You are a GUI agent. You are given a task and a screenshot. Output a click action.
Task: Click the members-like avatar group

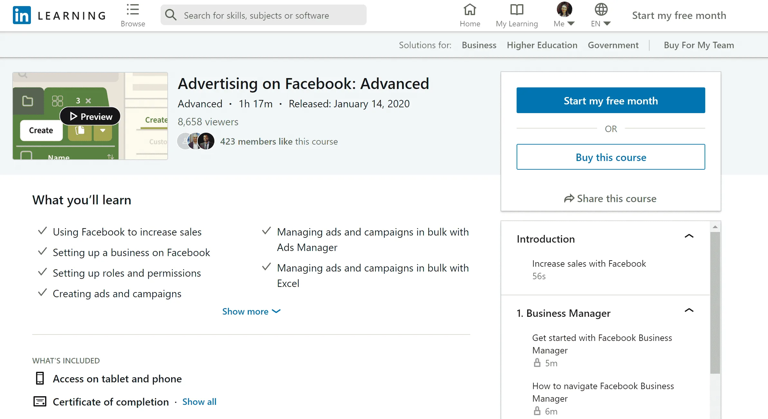(196, 141)
